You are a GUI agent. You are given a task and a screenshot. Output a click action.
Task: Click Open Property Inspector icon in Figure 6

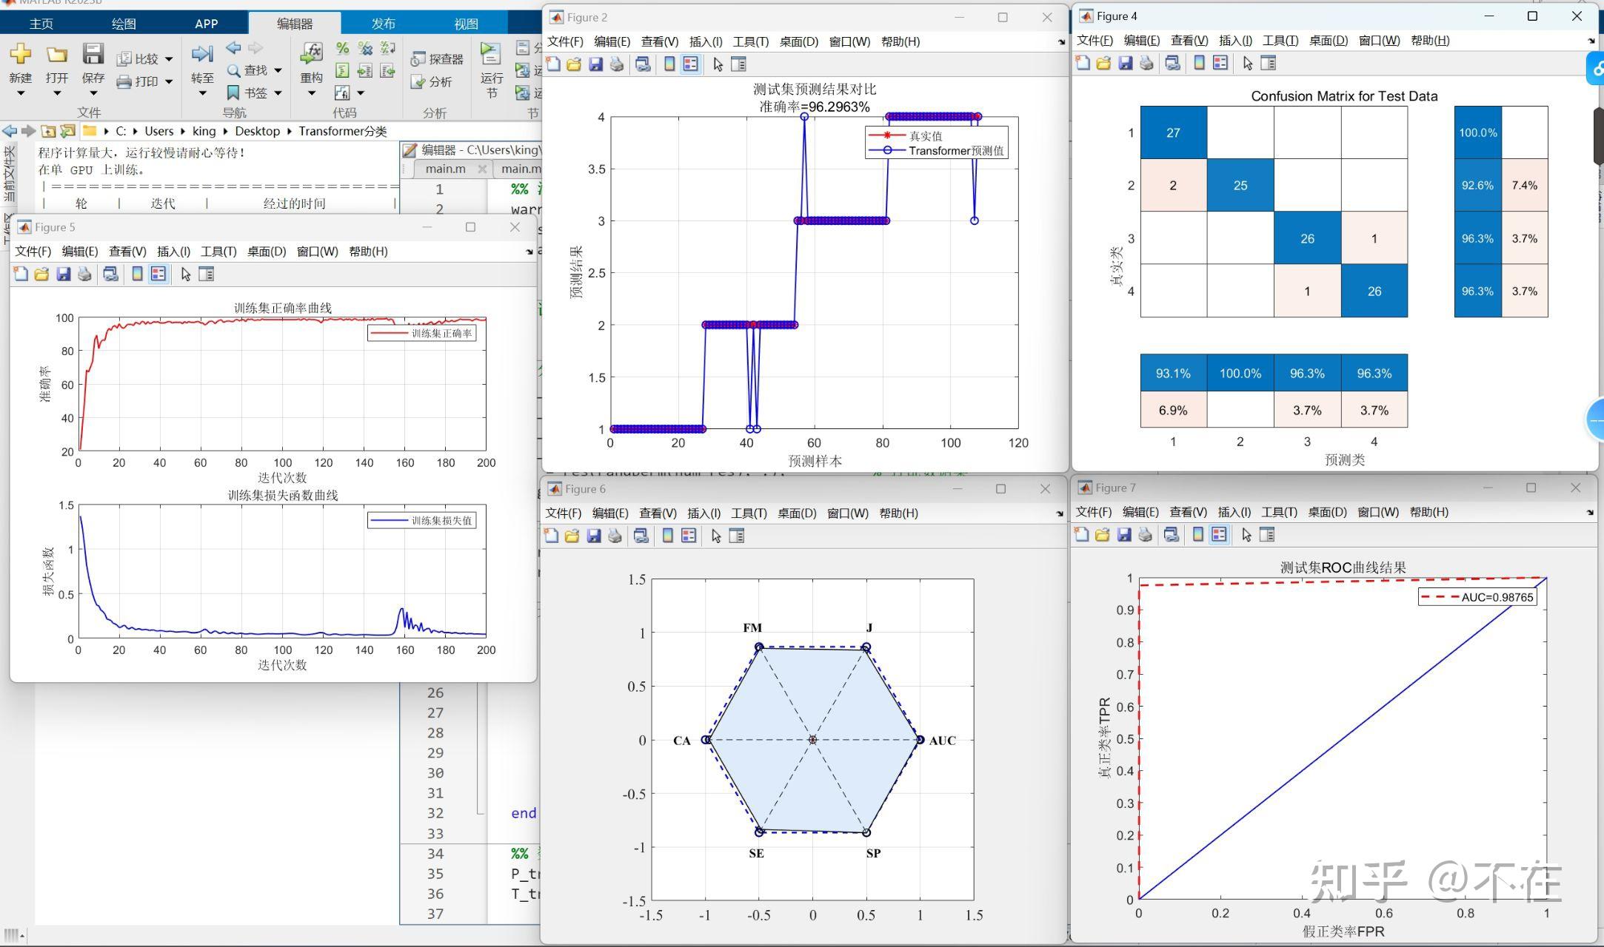[736, 536]
